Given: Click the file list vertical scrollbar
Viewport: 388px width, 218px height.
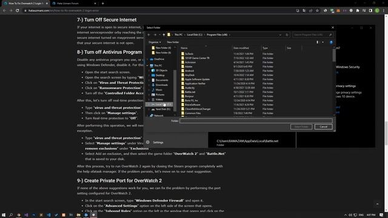Looking at the screenshot, I should [x=334, y=55].
